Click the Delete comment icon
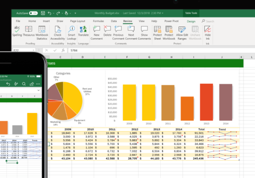Screen dimensions: 255x178 pos(107,29)
